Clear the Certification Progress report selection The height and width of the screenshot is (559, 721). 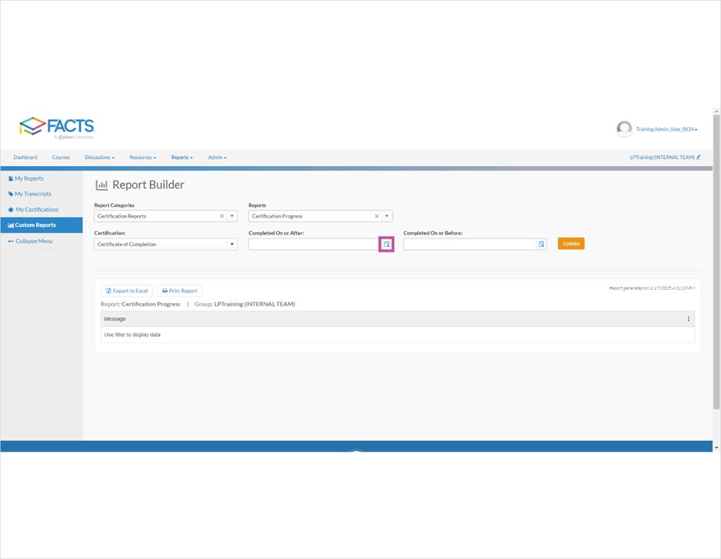pos(377,217)
